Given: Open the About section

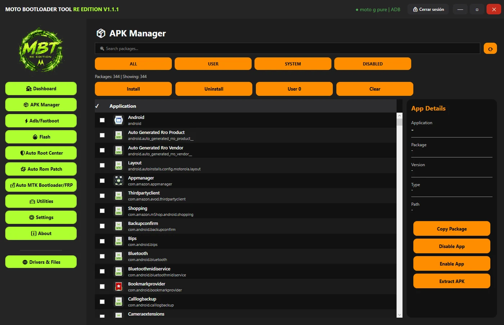Looking at the screenshot, I should click(x=41, y=233).
